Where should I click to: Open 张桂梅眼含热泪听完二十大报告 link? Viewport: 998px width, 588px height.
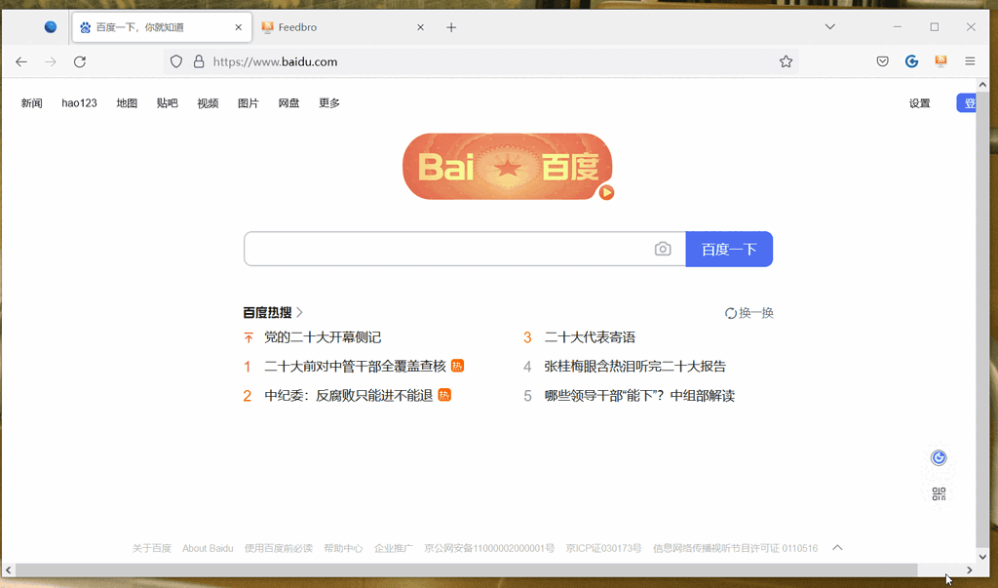[635, 367]
